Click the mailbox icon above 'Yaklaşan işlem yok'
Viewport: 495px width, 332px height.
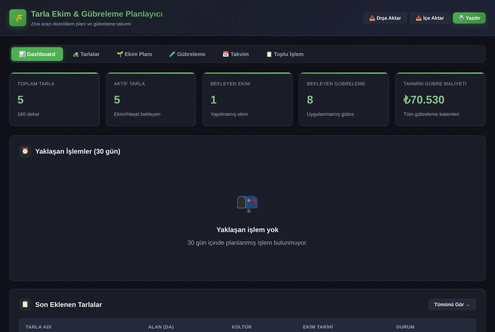(x=247, y=204)
